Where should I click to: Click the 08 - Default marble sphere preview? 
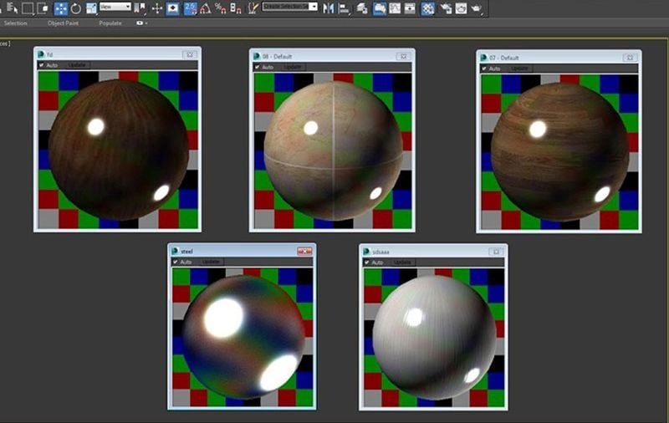333,151
